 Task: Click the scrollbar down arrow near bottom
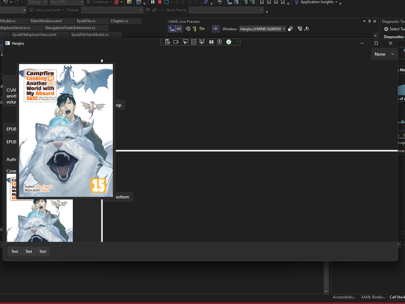pyautogui.click(x=326, y=292)
